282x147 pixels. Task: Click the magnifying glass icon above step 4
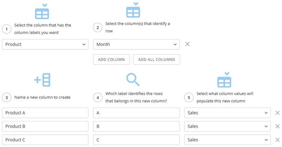[x=133, y=79]
